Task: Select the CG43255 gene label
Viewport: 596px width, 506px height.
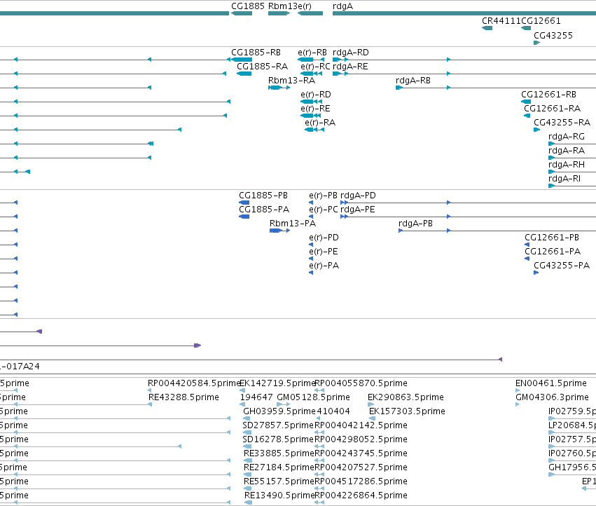Action: (553, 35)
